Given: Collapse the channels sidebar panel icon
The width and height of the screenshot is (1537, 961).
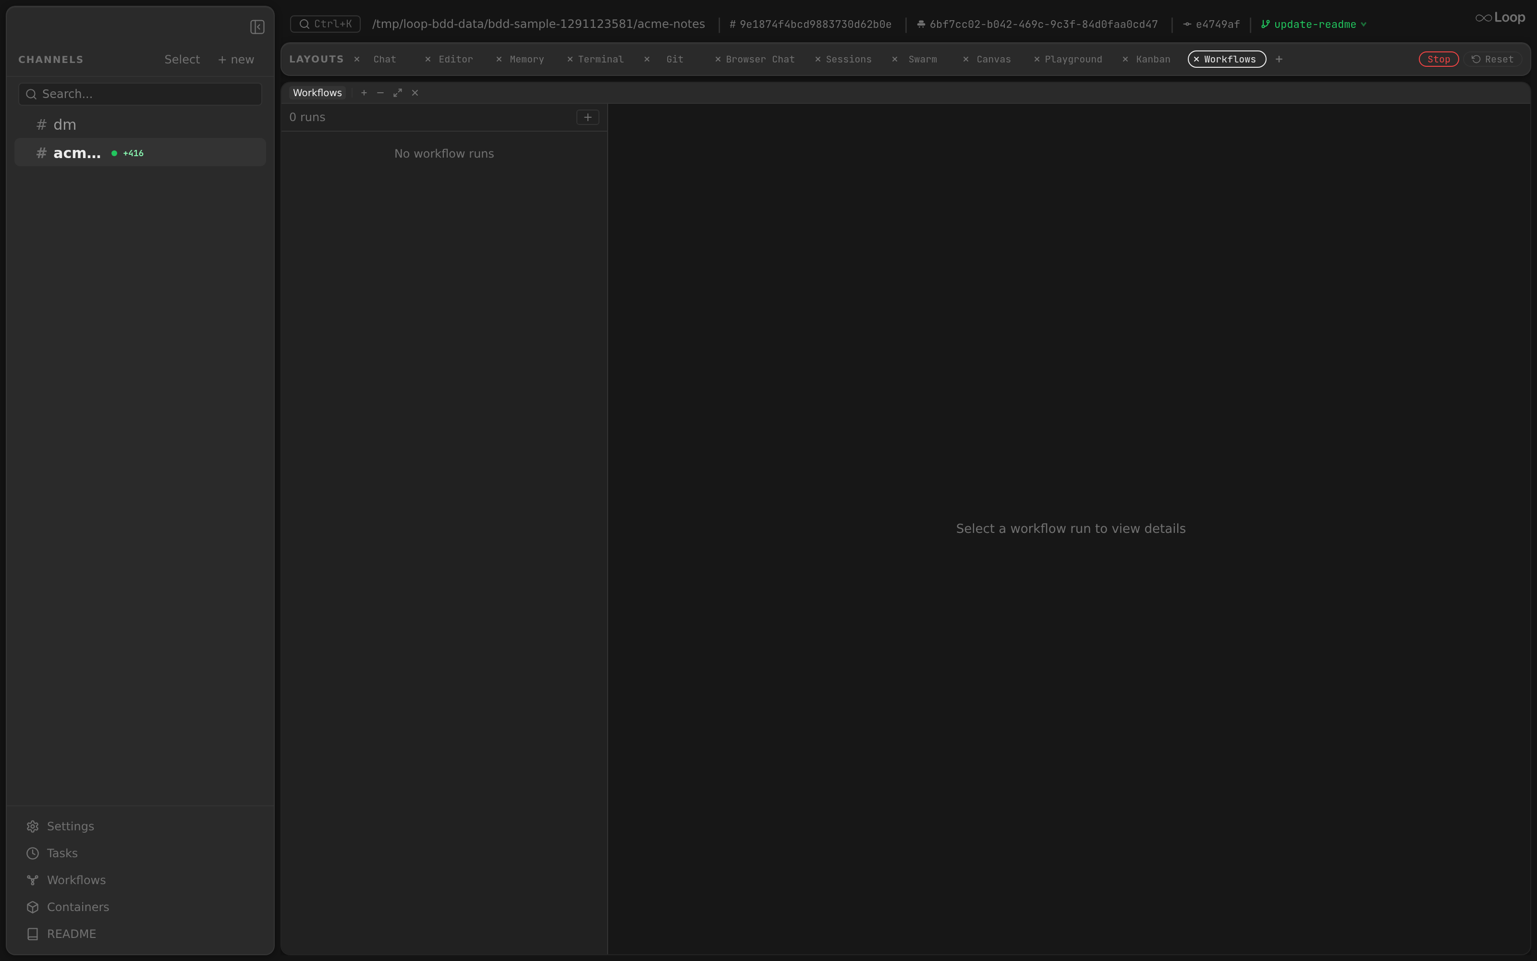Looking at the screenshot, I should click(x=257, y=27).
